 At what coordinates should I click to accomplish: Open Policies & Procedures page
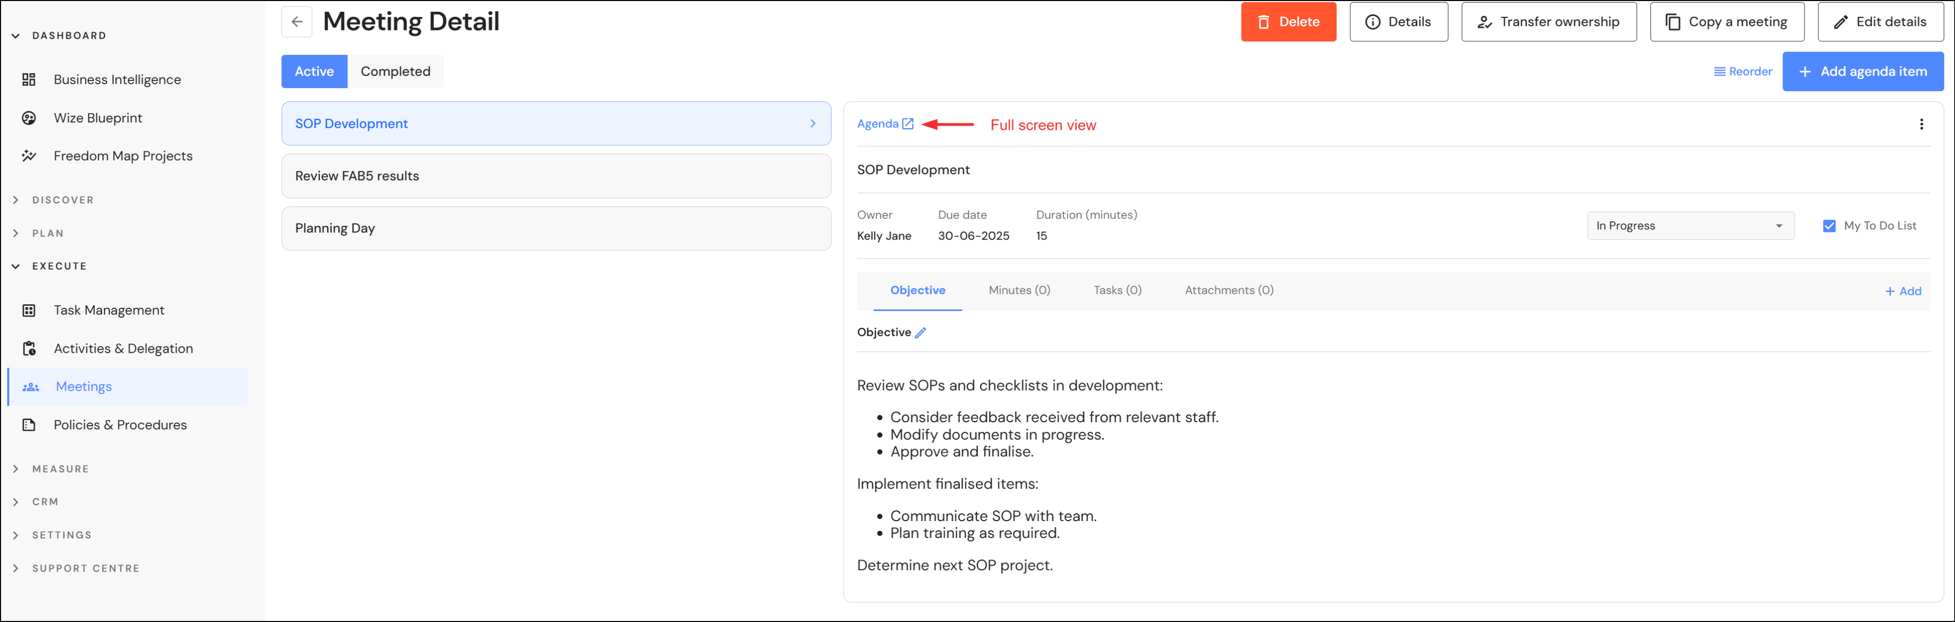tap(120, 425)
